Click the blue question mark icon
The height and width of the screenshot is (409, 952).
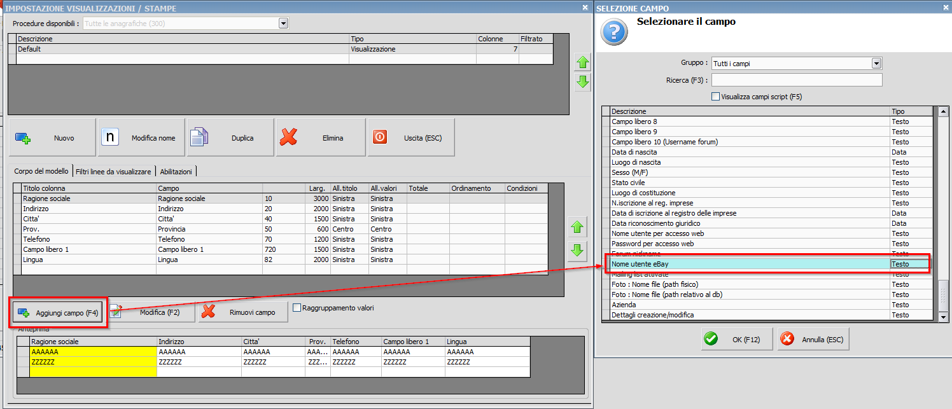614,31
